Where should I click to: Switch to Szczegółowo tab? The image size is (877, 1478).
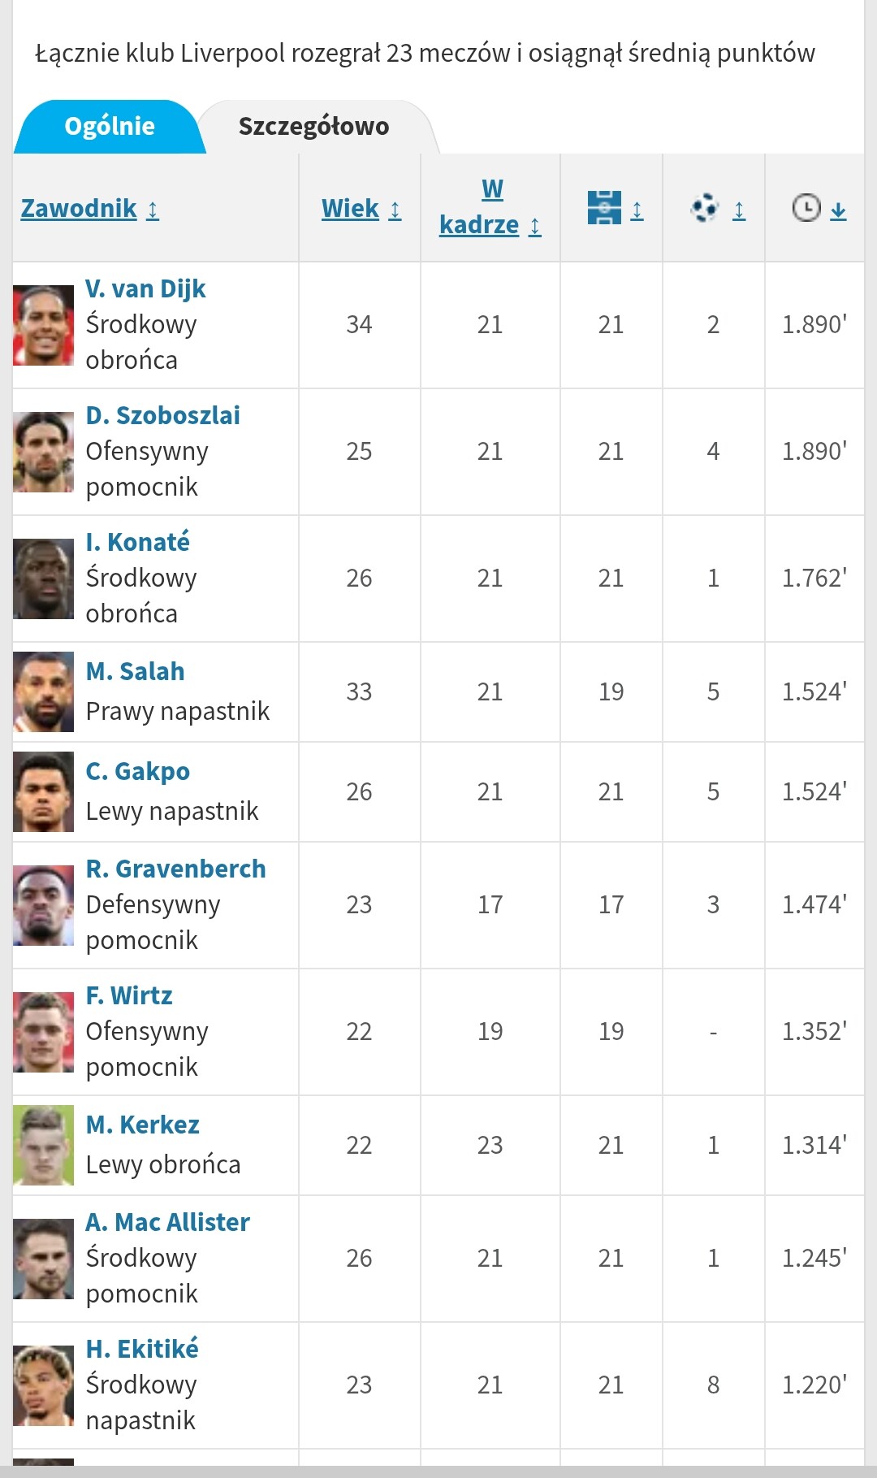pos(313,127)
